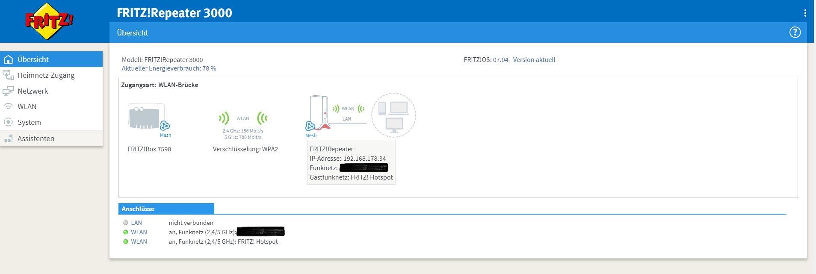Click the nicht verbunden status text
This screenshot has width=816, height=274.
pyautogui.click(x=191, y=223)
